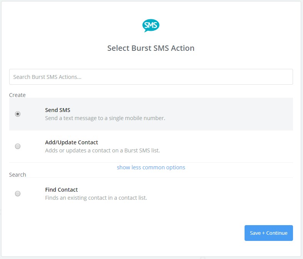Click the Create section label

17,95
